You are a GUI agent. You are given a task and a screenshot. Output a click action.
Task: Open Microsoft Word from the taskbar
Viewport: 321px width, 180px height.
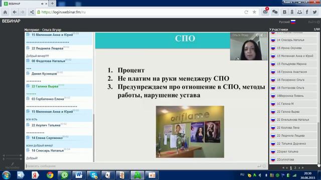click(x=79, y=175)
